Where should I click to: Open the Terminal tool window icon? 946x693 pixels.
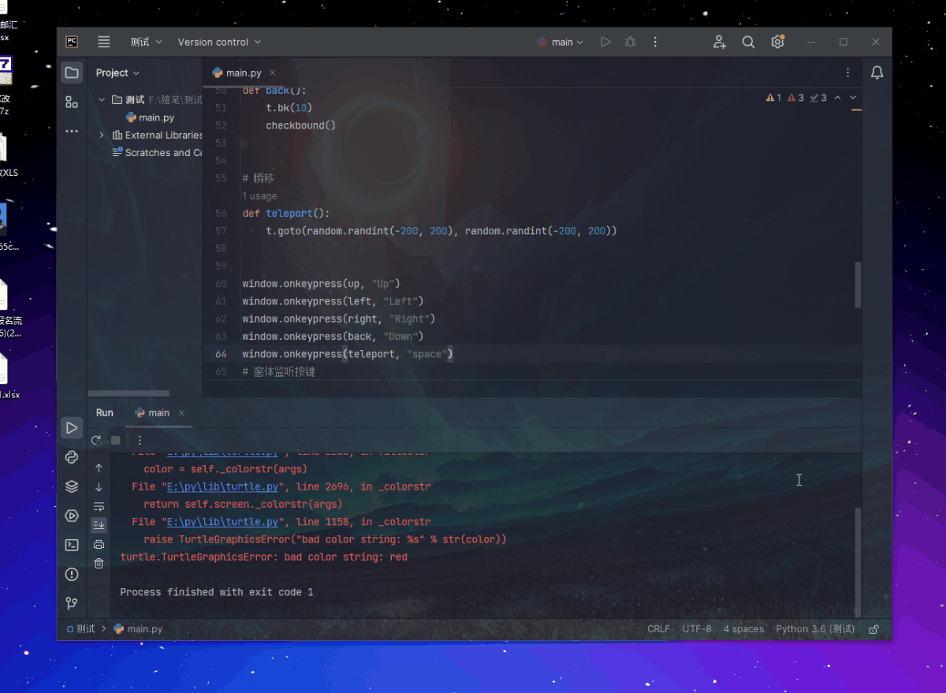click(72, 545)
